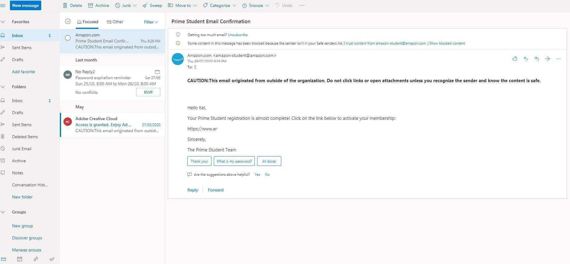Click Forward link below message
Image resolution: width=570 pixels, height=264 pixels.
pyautogui.click(x=216, y=190)
